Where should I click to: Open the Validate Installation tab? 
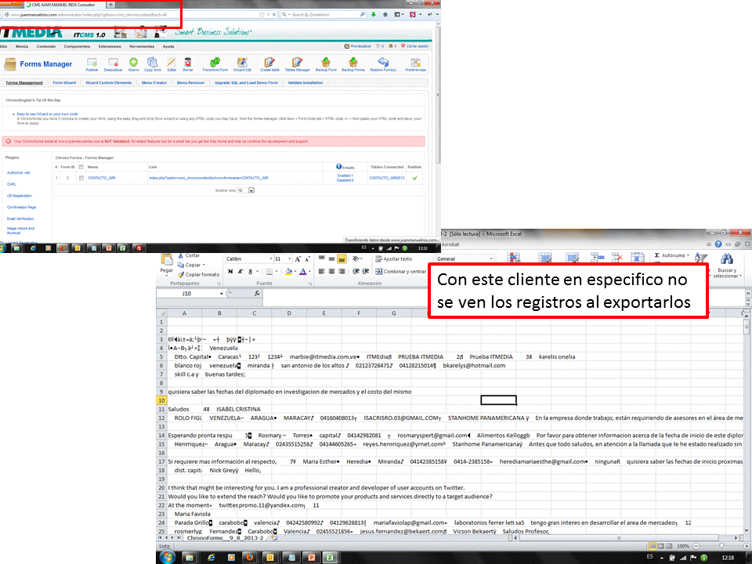click(x=305, y=83)
